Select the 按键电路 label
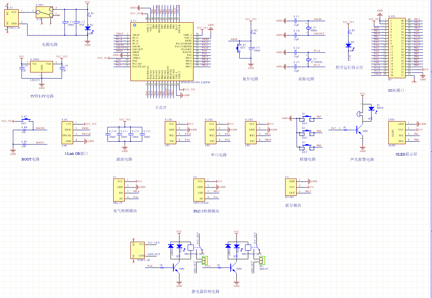This screenshot has height=298, width=432. coord(308,159)
